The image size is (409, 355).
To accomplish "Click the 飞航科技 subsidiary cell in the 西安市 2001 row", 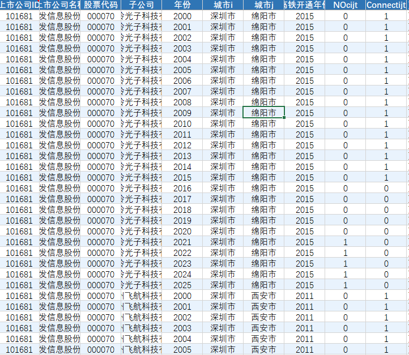I will click(x=141, y=306).
